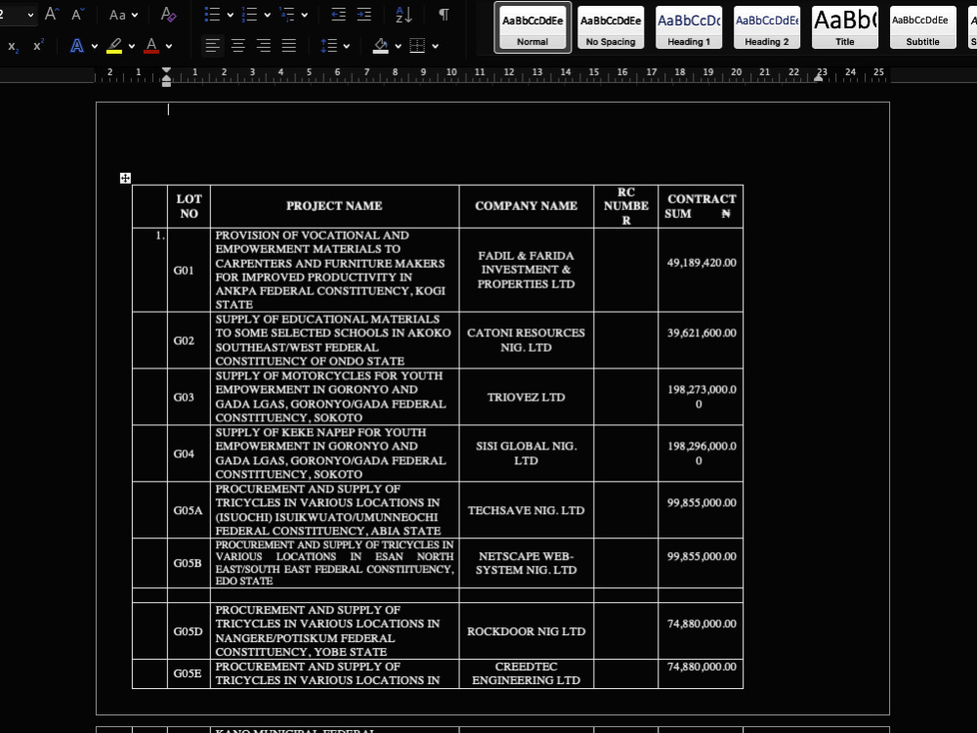The width and height of the screenshot is (977, 733).
Task: Shrink font size with smaller A icon
Action: [77, 14]
